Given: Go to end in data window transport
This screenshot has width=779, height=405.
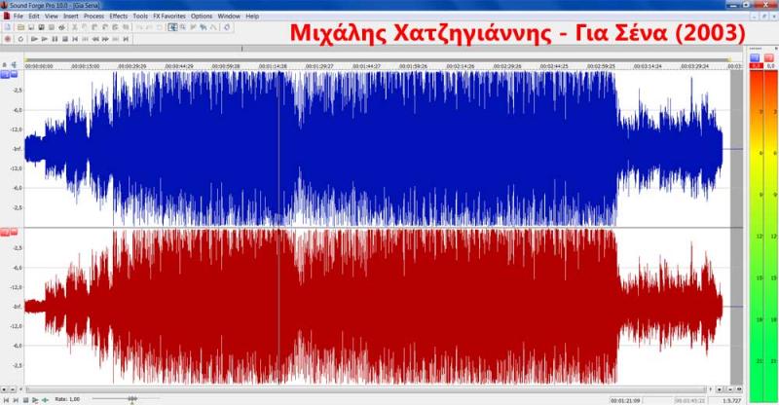Looking at the screenshot, I should (16, 400).
